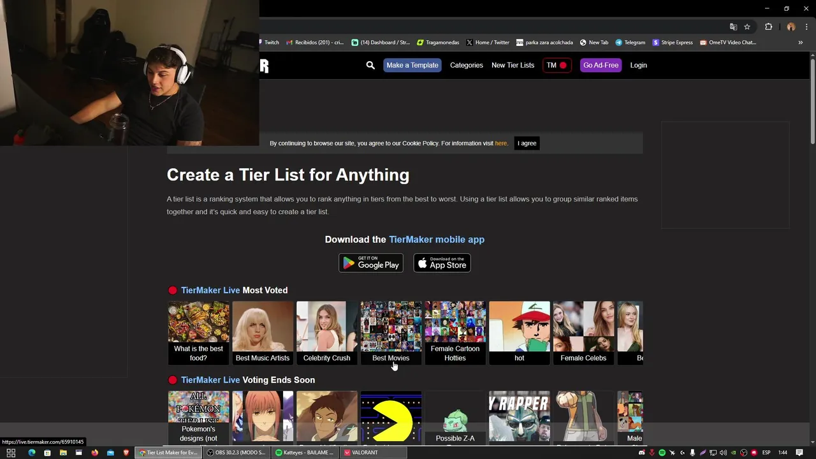This screenshot has height=459, width=816.
Task: Click the Get it on Google Play badge
Action: point(370,263)
